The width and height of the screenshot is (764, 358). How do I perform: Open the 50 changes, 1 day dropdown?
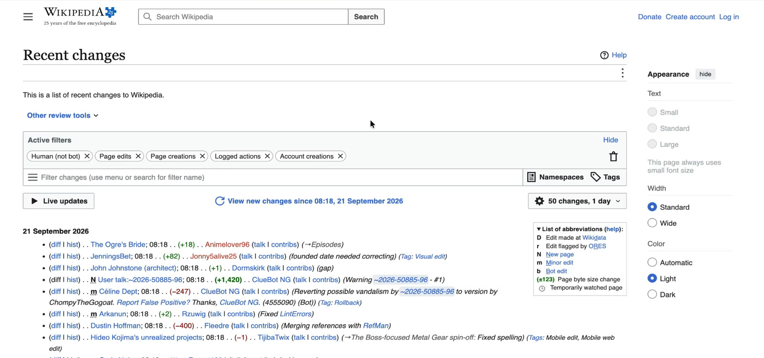577,201
